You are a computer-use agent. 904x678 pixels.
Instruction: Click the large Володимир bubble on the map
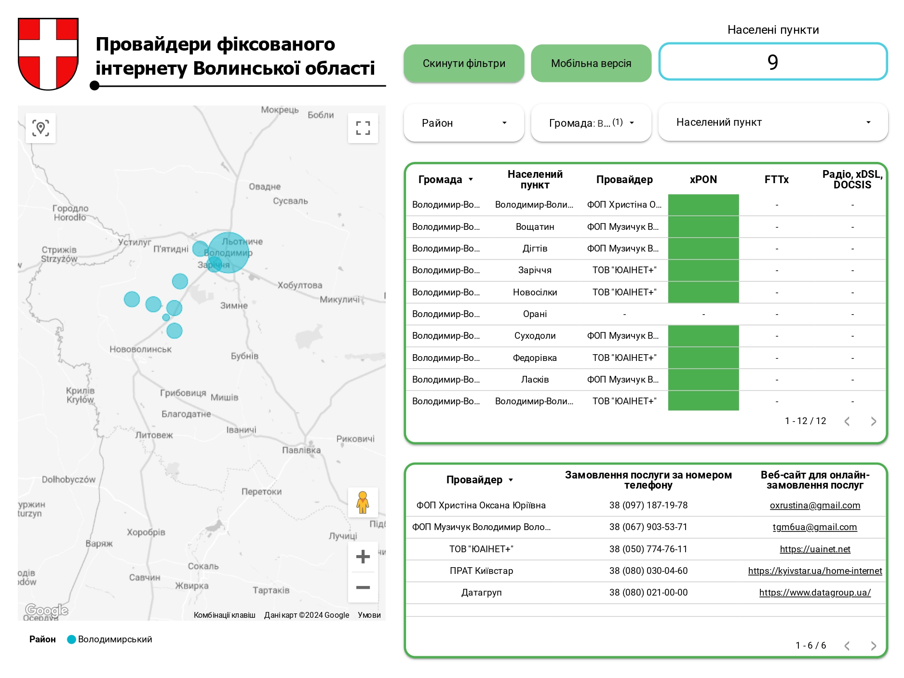point(229,253)
